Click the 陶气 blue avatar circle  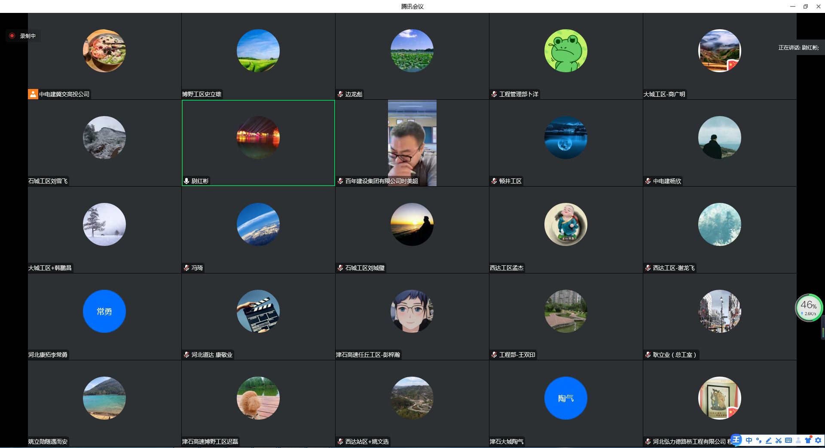565,398
